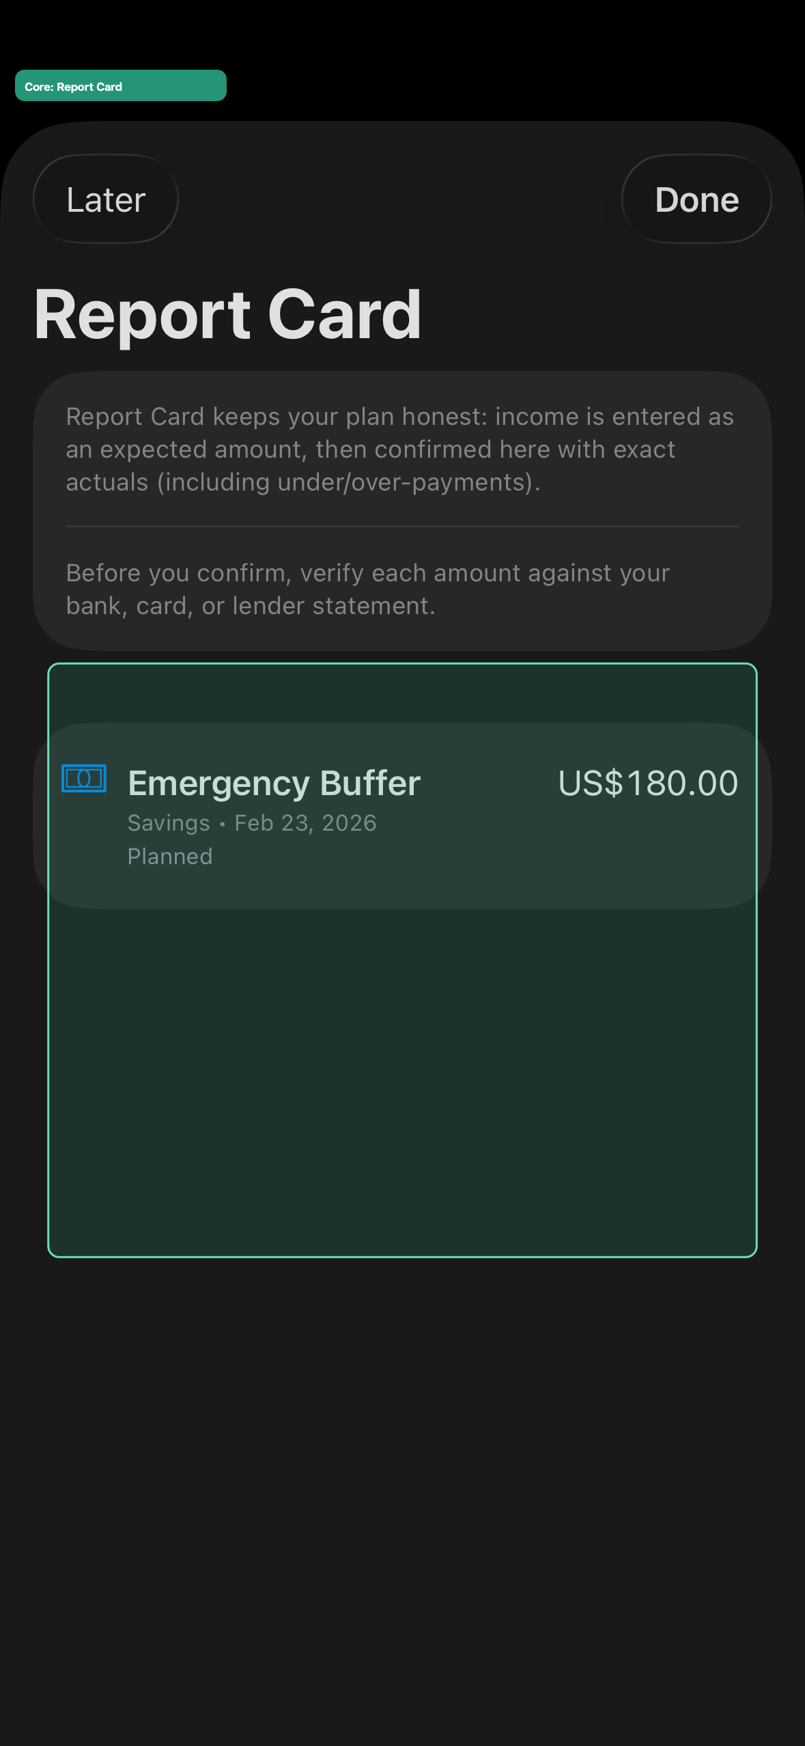The image size is (805, 1746).
Task: Click the dot separator between Savings and date
Action: (223, 824)
